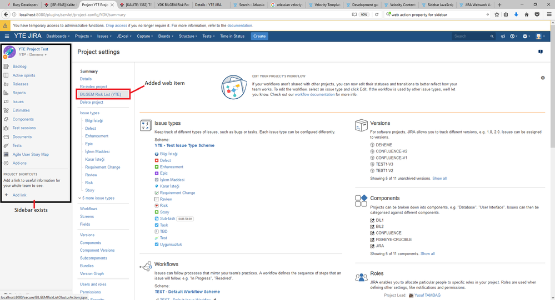Open new browser tab plus button
Screen dimensions: 555x300
pyautogui.click(x=499, y=5)
